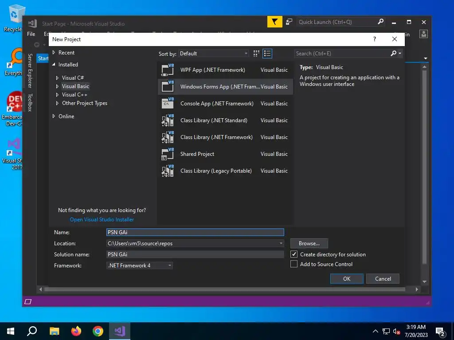Open the File menu
Image resolution: width=454 pixels, height=340 pixels.
(x=31, y=34)
